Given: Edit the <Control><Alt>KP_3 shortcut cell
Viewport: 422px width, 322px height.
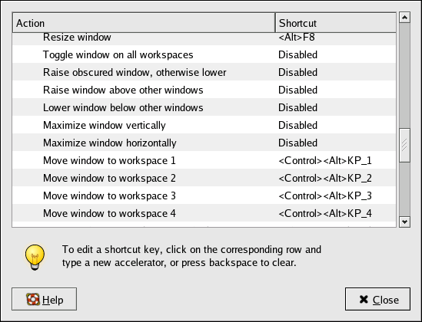Looking at the screenshot, I should pyautogui.click(x=336, y=195).
